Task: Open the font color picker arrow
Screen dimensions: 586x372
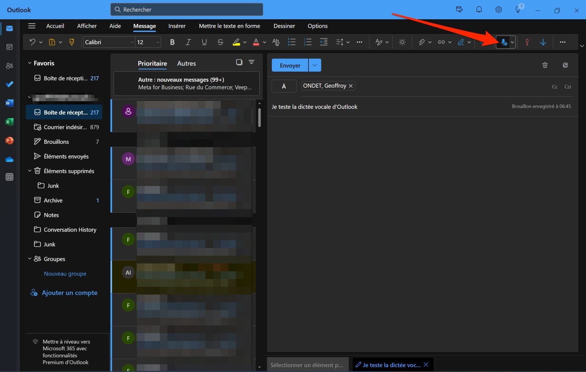Action: (264, 42)
